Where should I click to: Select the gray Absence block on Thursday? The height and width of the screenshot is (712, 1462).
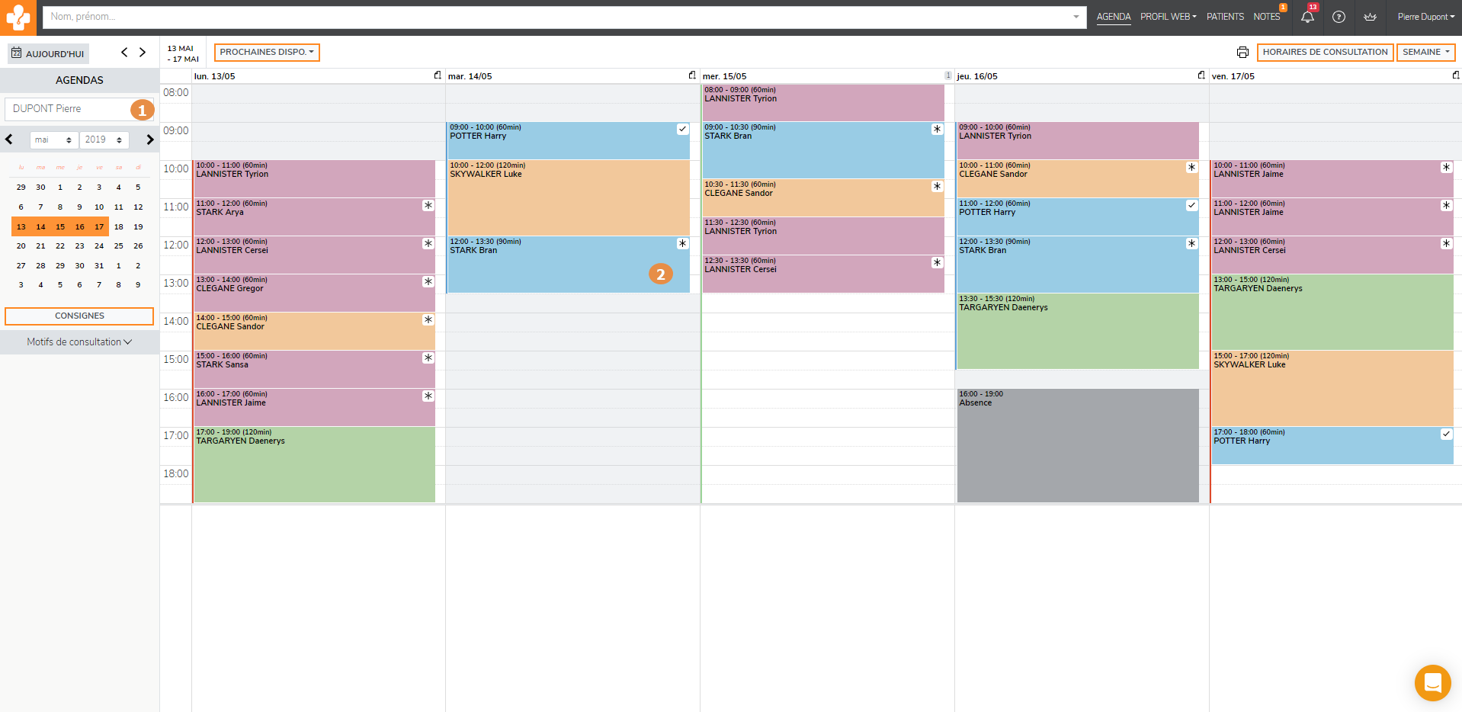point(1077,446)
